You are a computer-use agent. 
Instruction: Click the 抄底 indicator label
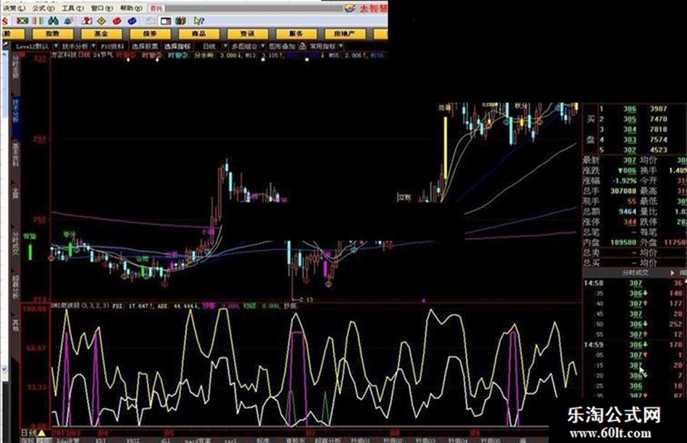[289, 306]
